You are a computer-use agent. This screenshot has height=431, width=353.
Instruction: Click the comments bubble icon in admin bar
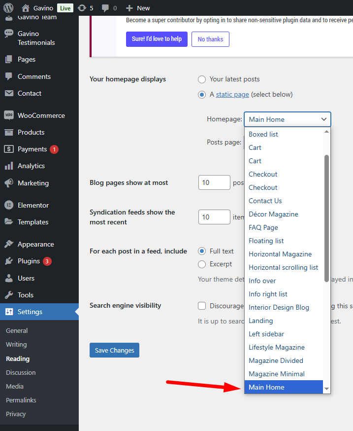pyautogui.click(x=105, y=8)
